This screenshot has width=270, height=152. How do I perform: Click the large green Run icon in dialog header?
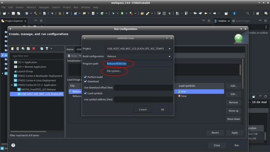[238, 38]
